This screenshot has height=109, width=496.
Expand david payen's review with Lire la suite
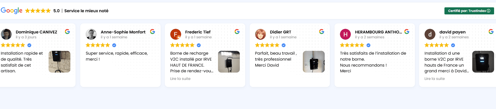(x=435, y=79)
